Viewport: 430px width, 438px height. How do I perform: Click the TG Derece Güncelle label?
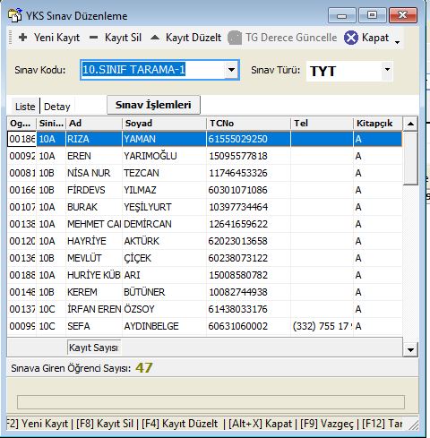point(291,38)
